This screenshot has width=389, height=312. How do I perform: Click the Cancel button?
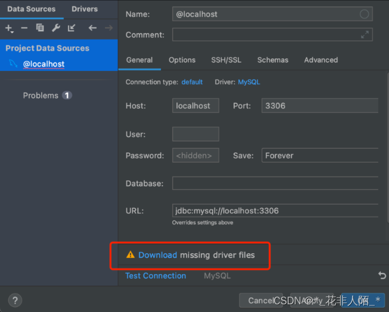click(261, 300)
